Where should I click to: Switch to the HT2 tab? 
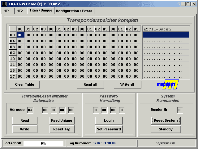21,11
